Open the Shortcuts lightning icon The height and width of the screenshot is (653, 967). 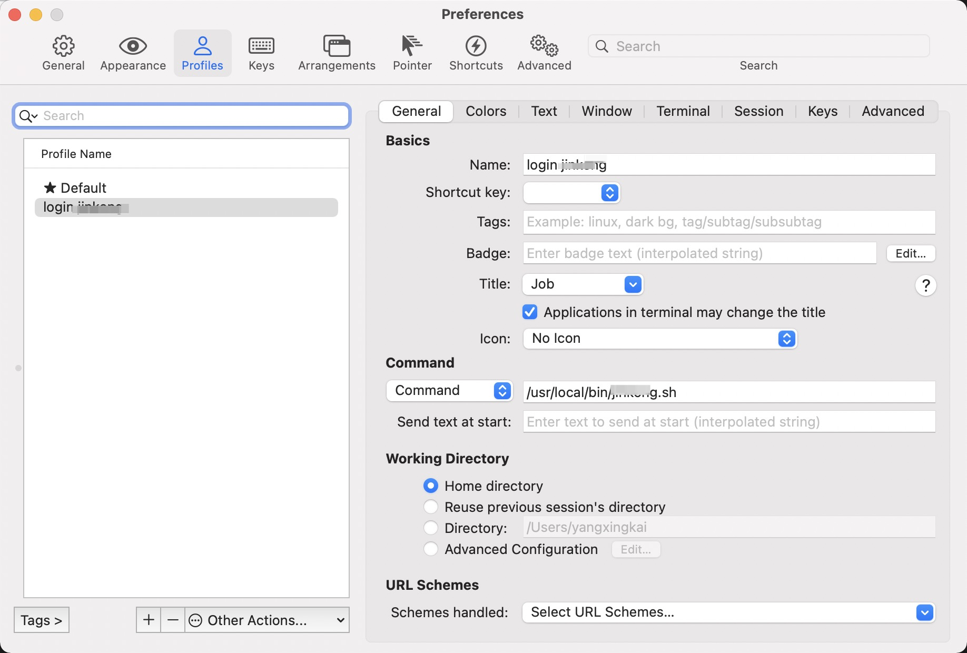[x=476, y=52]
